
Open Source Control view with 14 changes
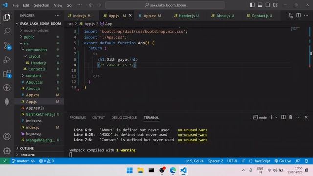(7, 45)
